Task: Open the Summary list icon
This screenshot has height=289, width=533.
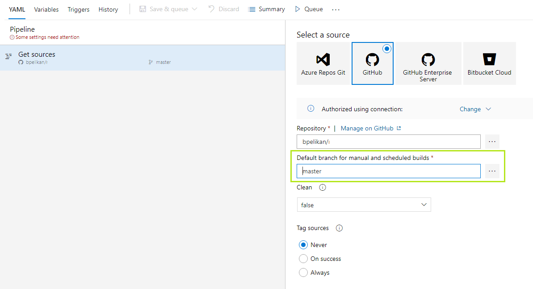Action: (x=252, y=9)
